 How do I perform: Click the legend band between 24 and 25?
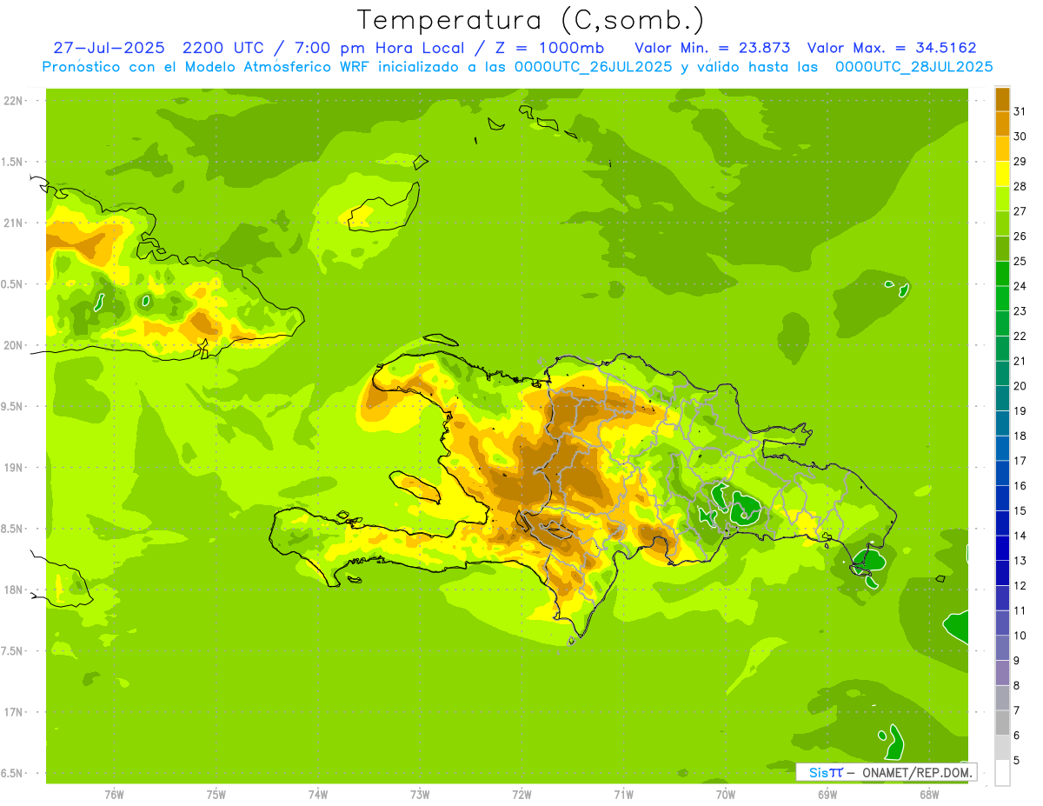(1002, 273)
